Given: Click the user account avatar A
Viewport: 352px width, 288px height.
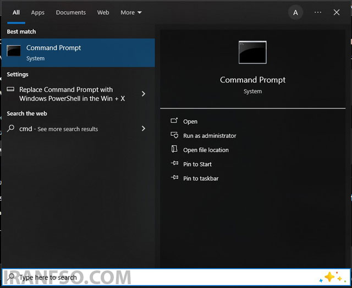Looking at the screenshot, I should coord(295,13).
